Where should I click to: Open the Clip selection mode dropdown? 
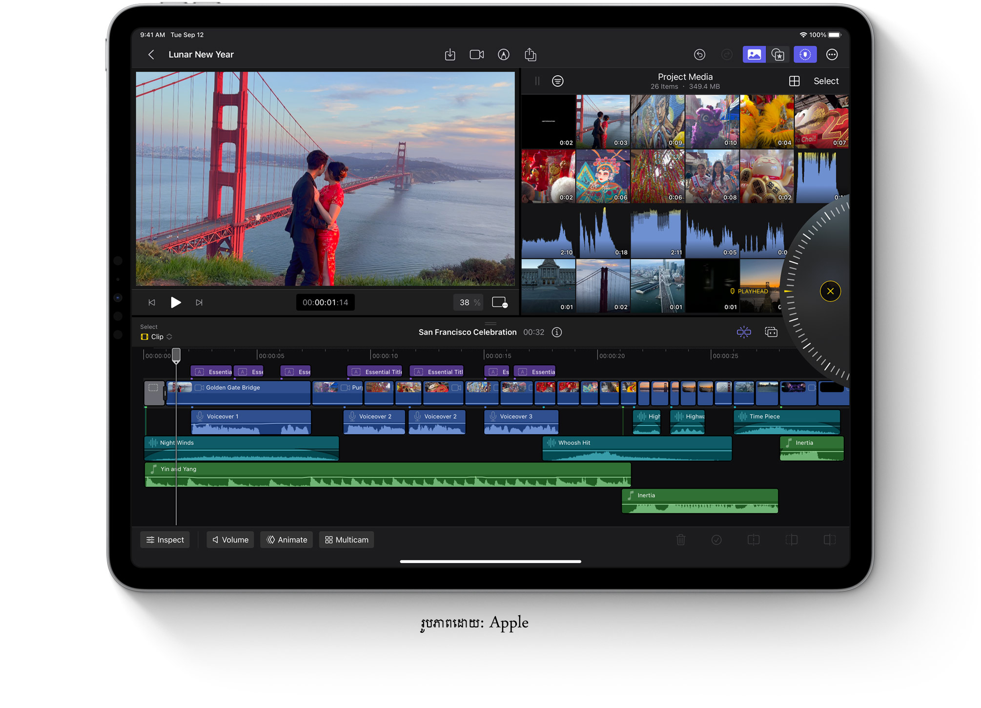157,337
